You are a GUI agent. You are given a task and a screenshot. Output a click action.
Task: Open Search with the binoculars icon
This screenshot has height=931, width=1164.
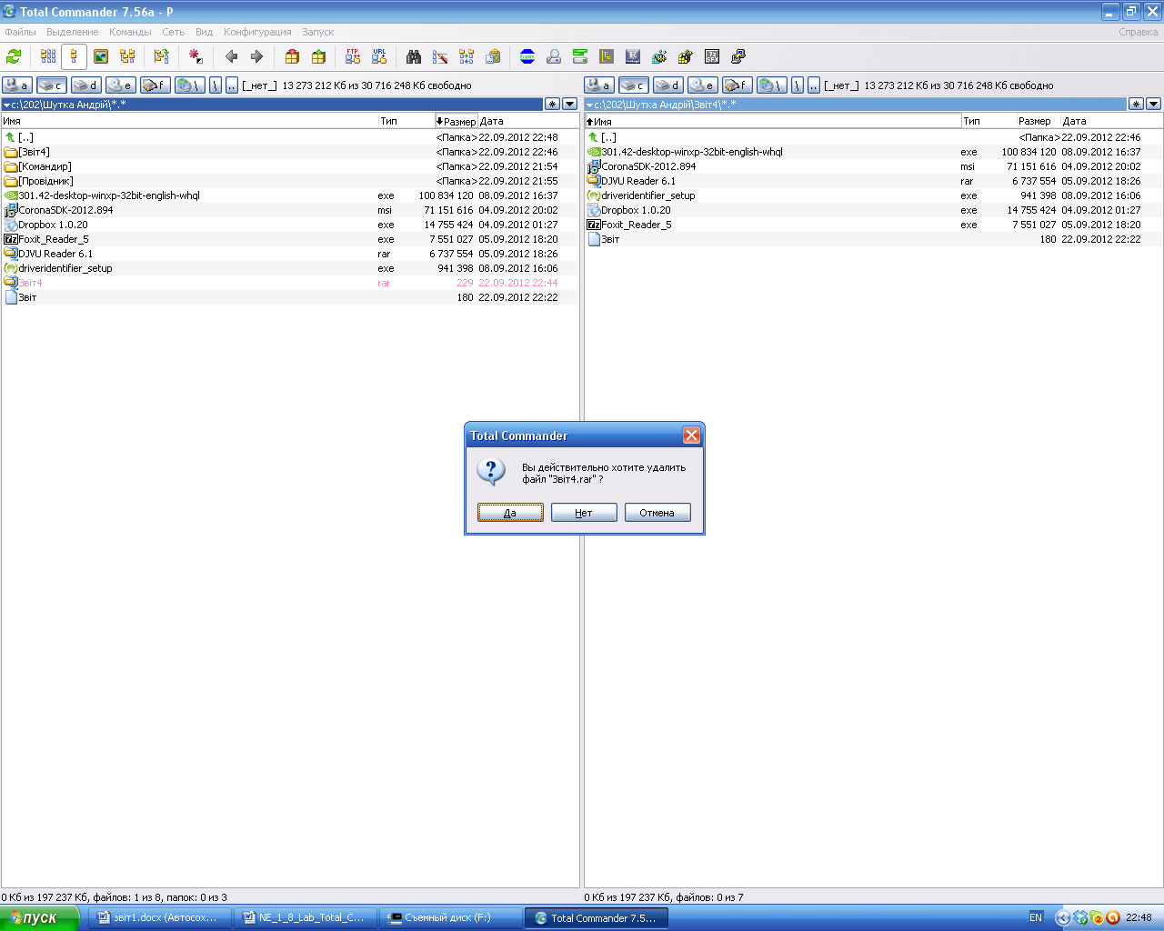click(414, 56)
